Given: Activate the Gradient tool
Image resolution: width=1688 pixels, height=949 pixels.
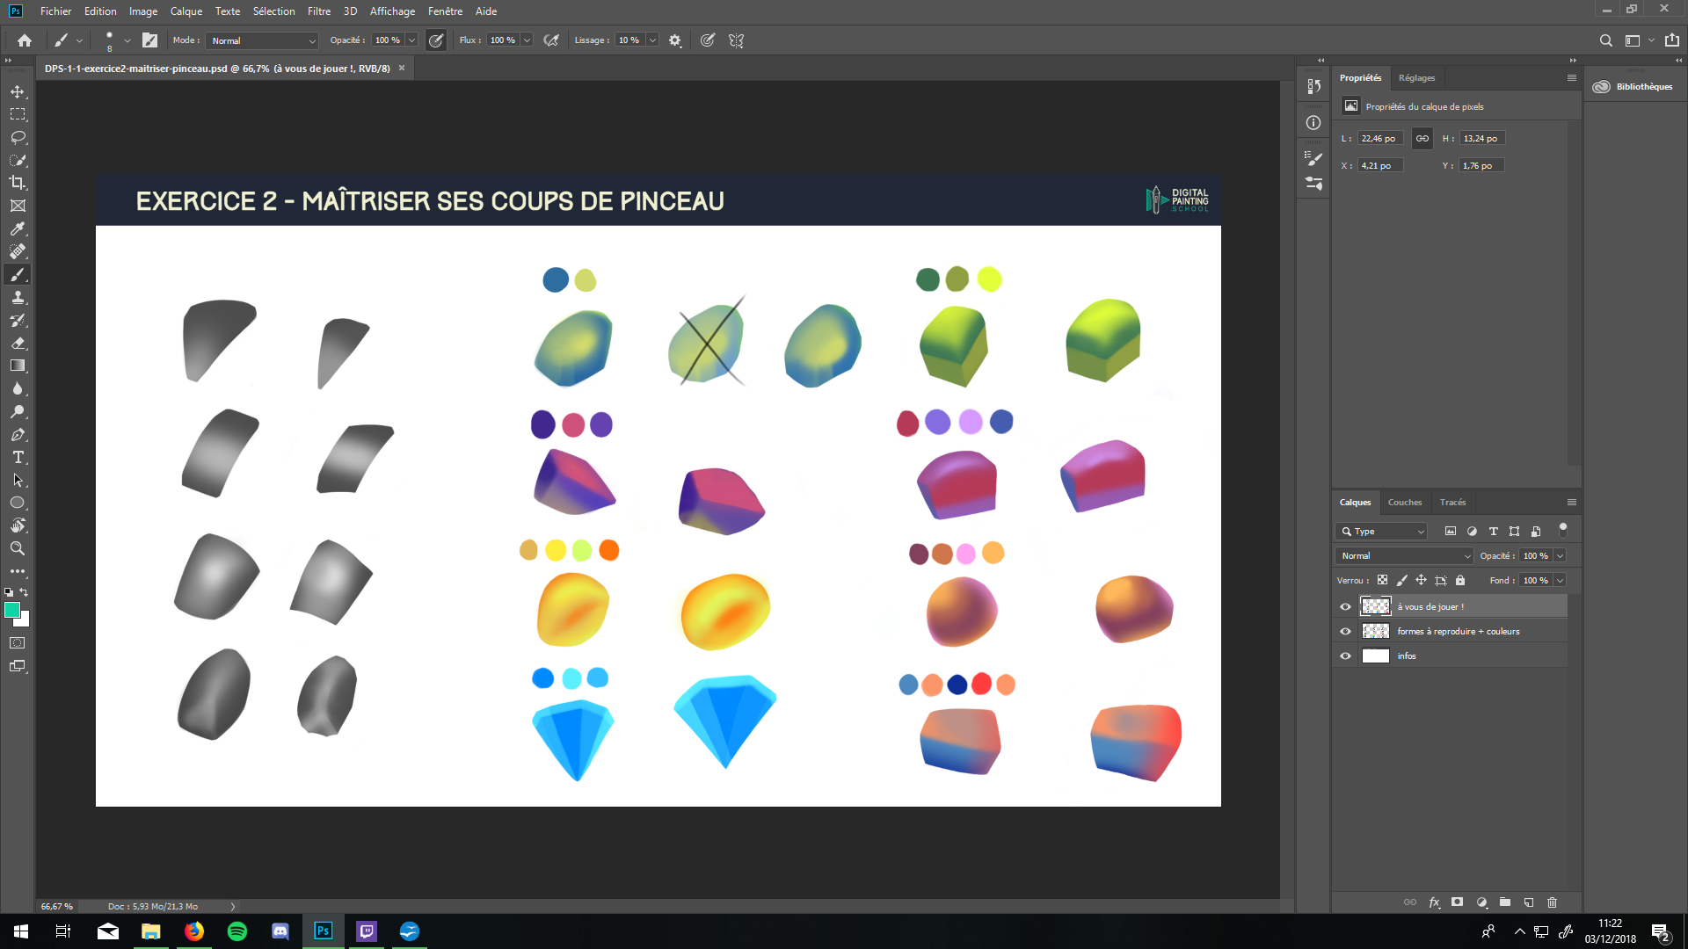Looking at the screenshot, I should coord(17,366).
